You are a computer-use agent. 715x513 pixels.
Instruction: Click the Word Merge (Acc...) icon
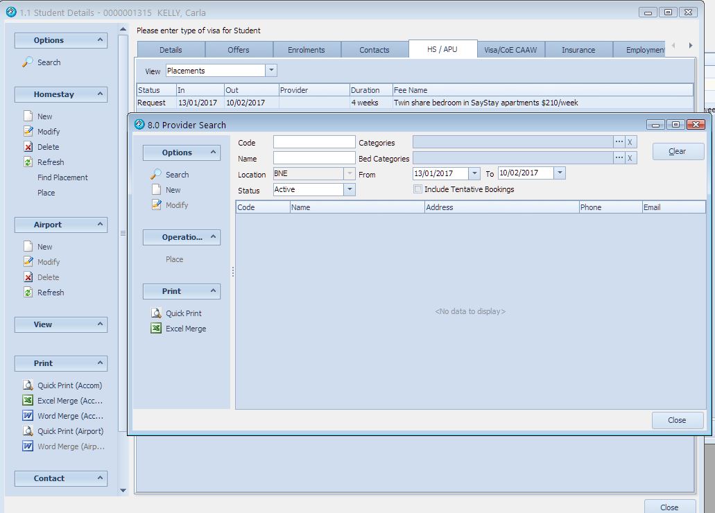point(28,416)
